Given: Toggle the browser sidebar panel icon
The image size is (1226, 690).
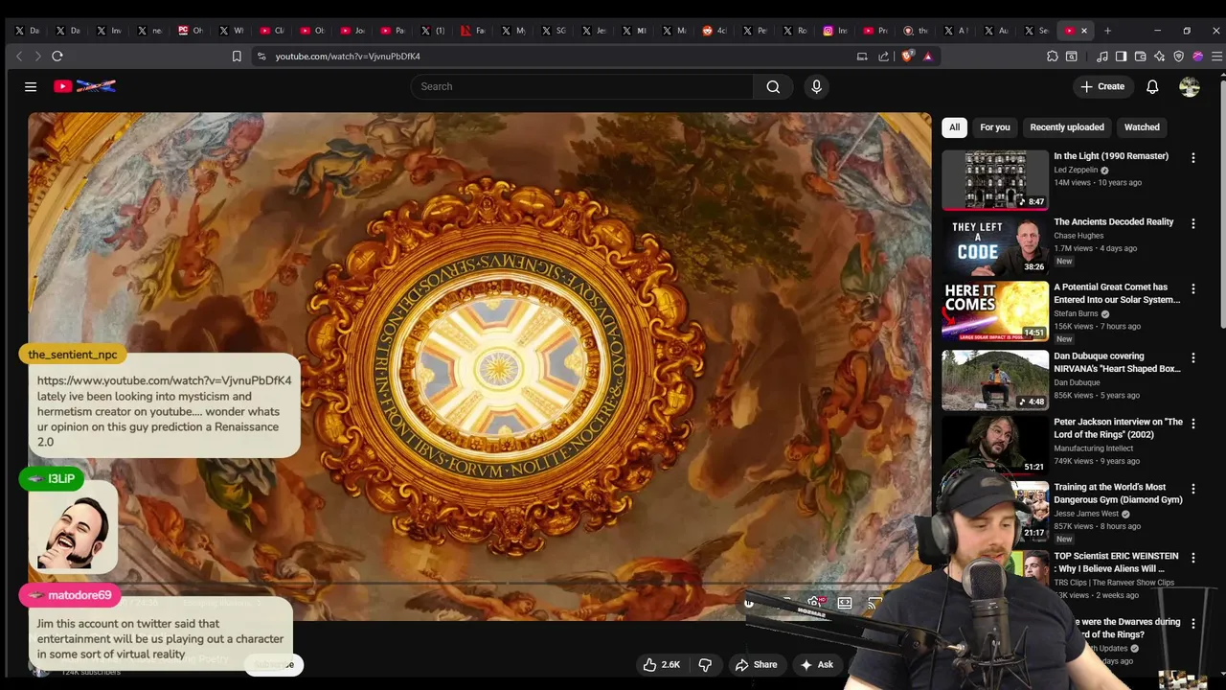Looking at the screenshot, I should tap(1121, 57).
